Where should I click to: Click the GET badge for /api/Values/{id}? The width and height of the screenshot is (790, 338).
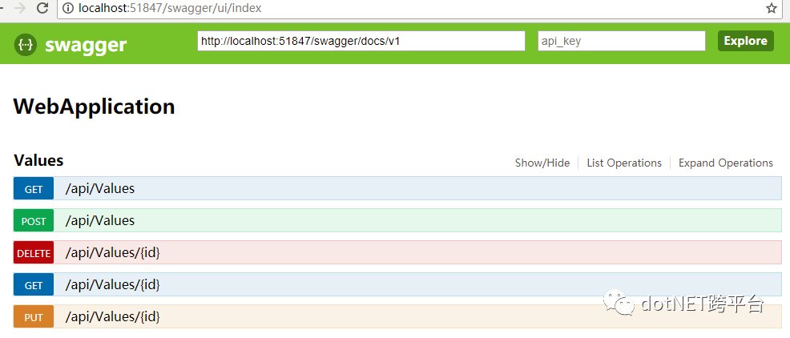(34, 285)
